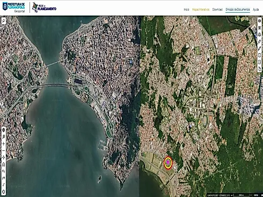Open the legend list icon
Image resolution: width=263 pixels, height=197 pixels.
pyautogui.click(x=259, y=28)
